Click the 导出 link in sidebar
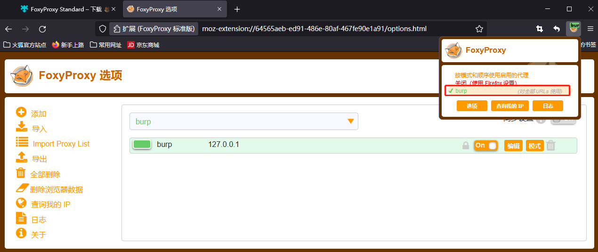598x252 pixels. tap(40, 159)
